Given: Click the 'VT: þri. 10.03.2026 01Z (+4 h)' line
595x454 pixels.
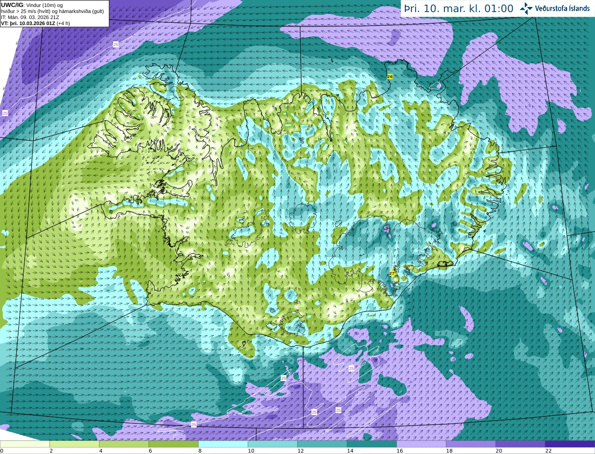Looking at the screenshot, I should pos(36,23).
